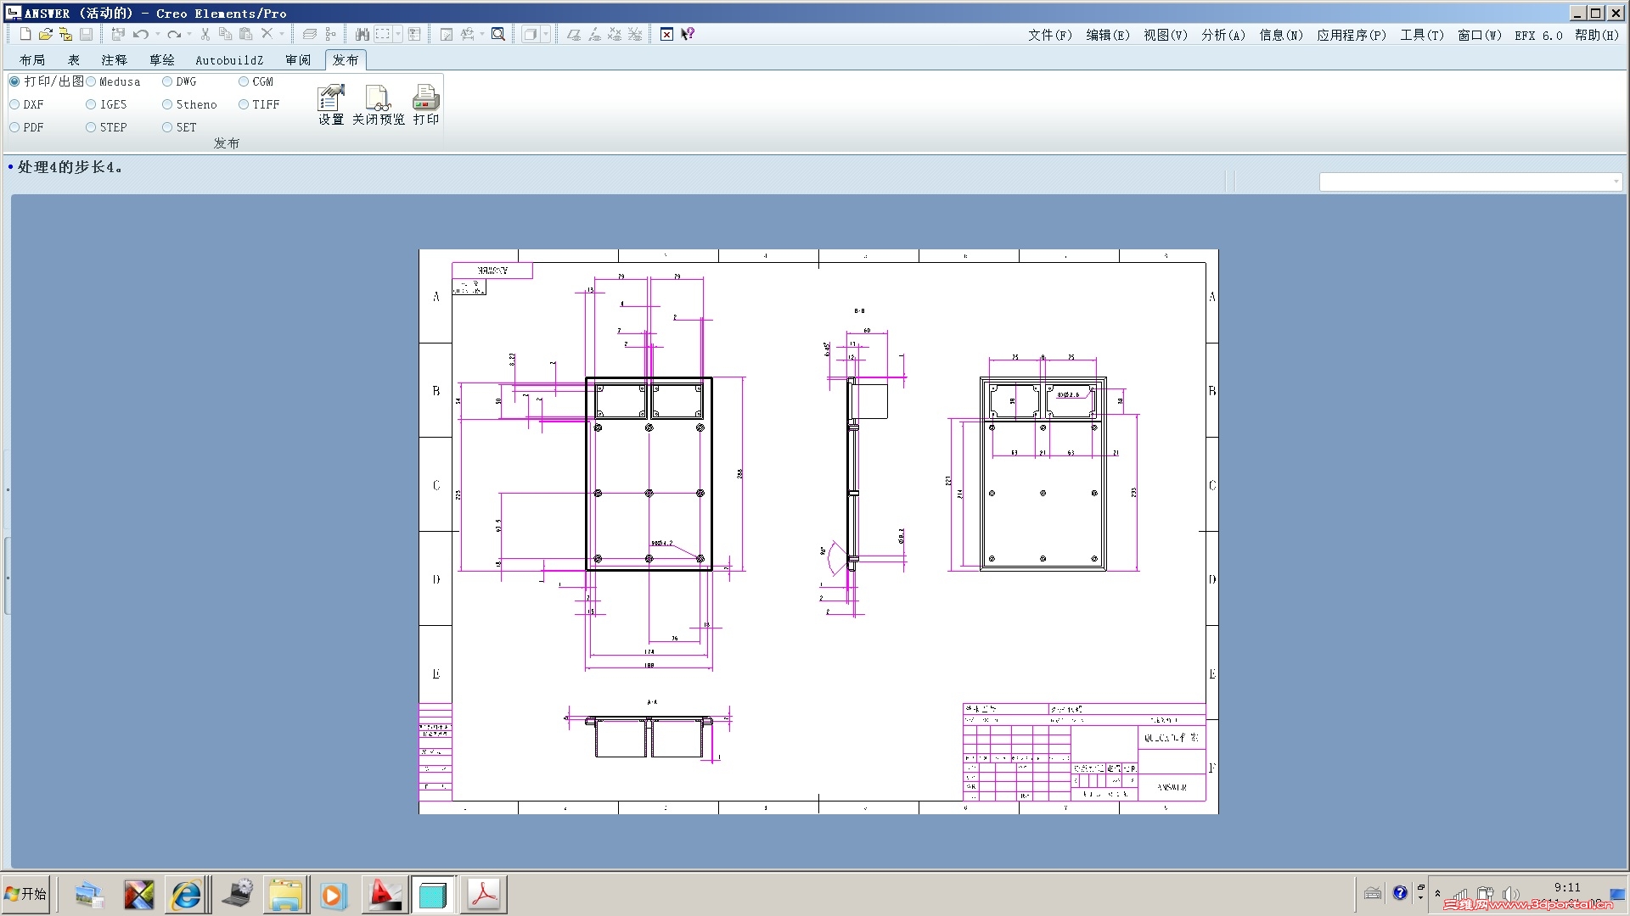Open the display style dropdown arrow
Image resolution: width=1630 pixels, height=916 pixels.
[x=546, y=34]
